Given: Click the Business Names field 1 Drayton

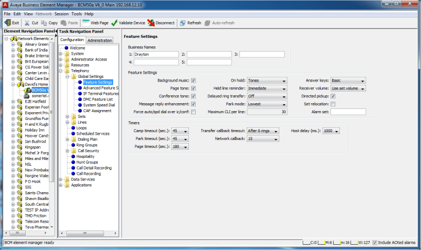Looking at the screenshot, I should [156, 55].
